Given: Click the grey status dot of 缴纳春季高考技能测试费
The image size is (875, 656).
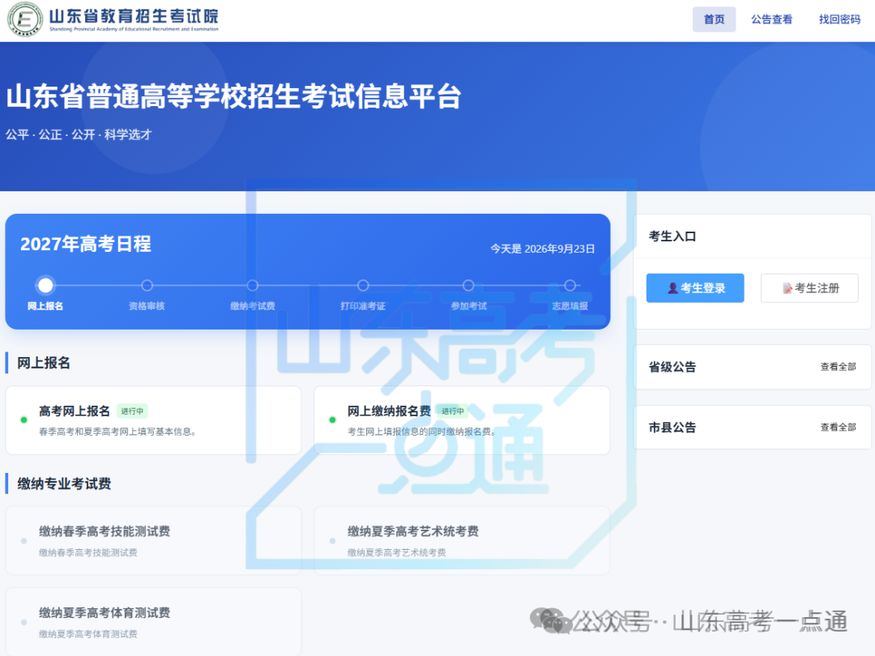Looking at the screenshot, I should (23, 540).
